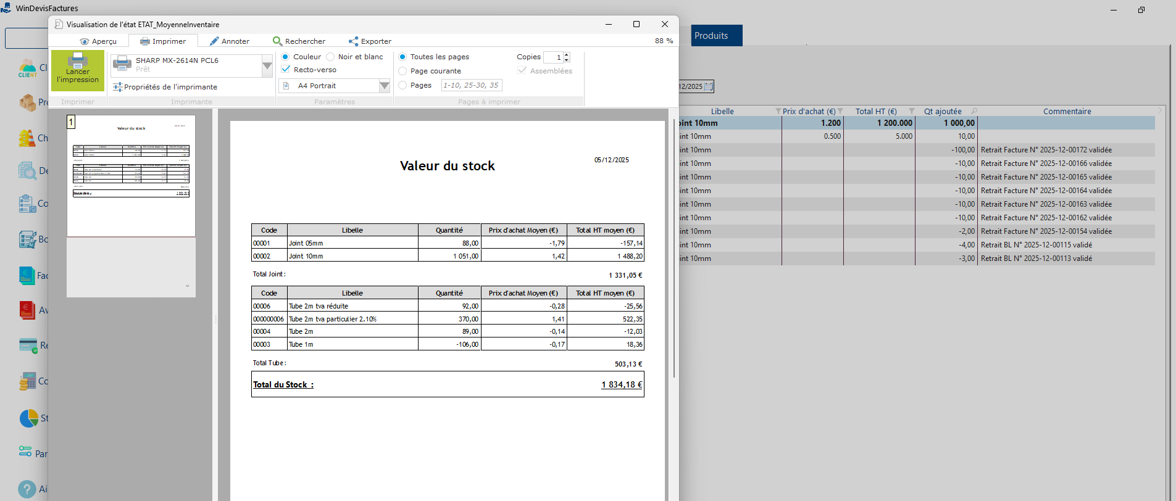Click the filter funnel on Total HT column

[x=912, y=111]
